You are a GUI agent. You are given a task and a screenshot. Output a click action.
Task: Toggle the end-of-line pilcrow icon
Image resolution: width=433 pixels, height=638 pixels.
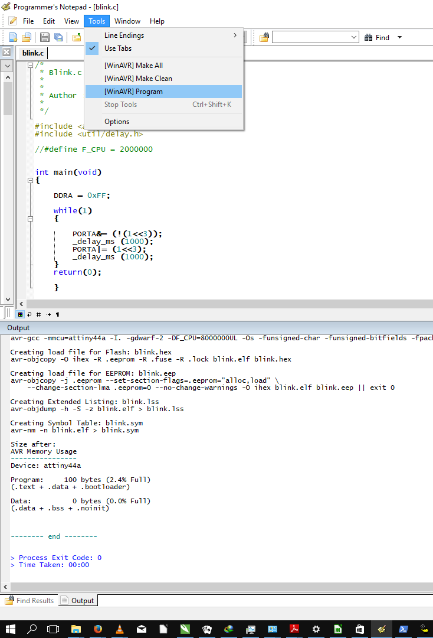[x=58, y=314]
